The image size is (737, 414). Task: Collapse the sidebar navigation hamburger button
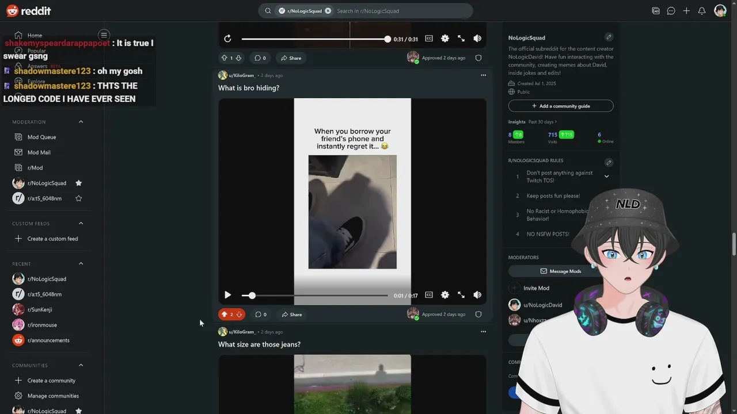tap(104, 35)
